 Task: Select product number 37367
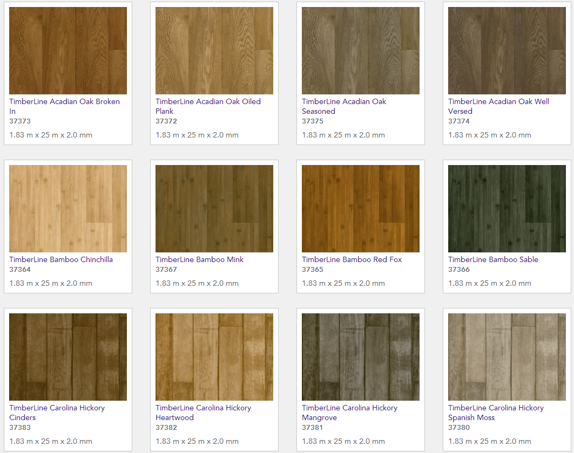pyautogui.click(x=166, y=270)
